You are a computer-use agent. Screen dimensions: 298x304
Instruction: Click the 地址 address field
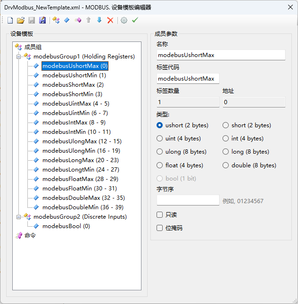point(254,102)
